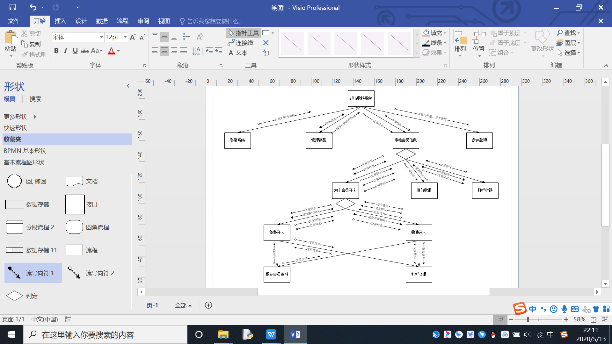Click fit page to window icon

(594, 319)
